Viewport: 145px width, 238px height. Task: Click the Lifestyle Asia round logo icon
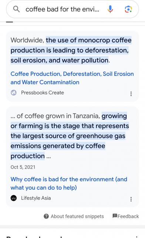[x=14, y=198]
